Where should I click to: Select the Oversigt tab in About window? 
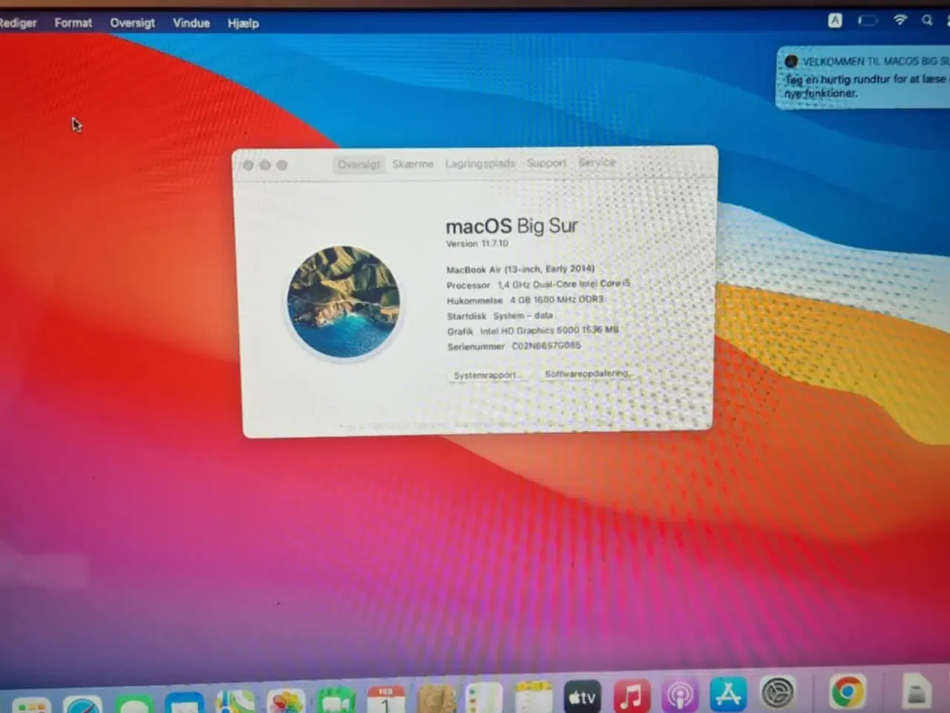[358, 164]
